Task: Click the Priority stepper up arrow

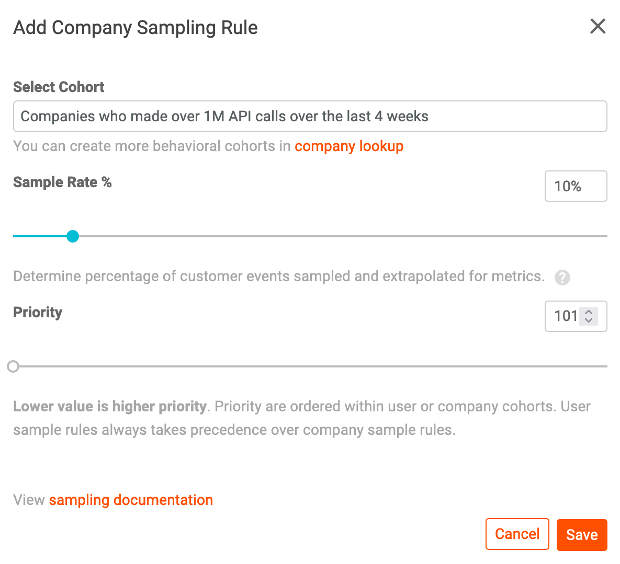Action: (590, 313)
